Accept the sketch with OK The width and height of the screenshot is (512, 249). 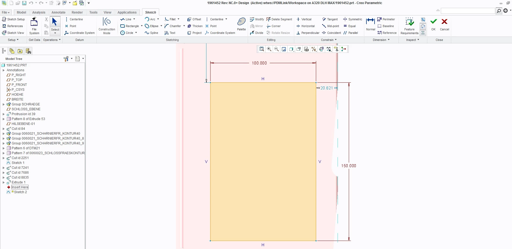point(434,24)
